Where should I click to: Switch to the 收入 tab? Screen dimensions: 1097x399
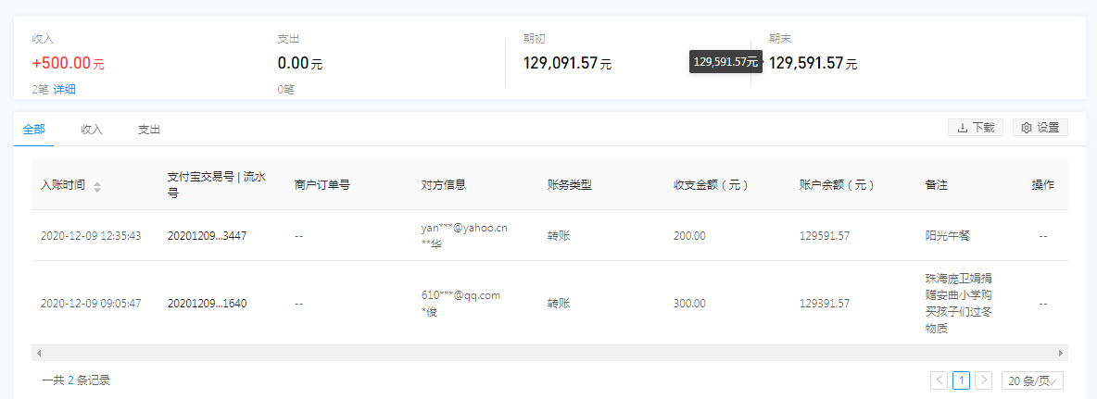click(91, 130)
